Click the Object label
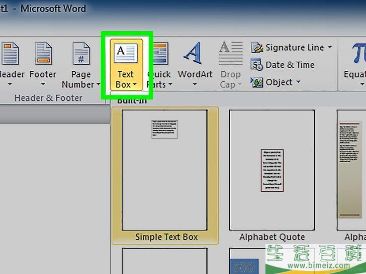The width and height of the screenshot is (366, 274). click(279, 82)
